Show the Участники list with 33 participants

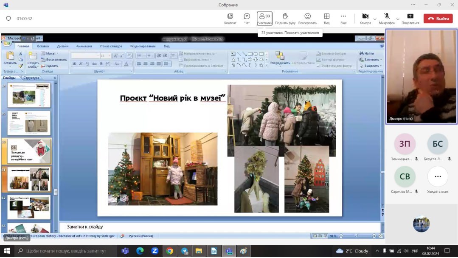tap(264, 18)
